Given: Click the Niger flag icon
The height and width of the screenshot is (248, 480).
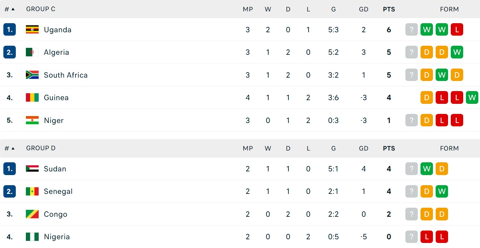Looking at the screenshot, I should (x=32, y=120).
